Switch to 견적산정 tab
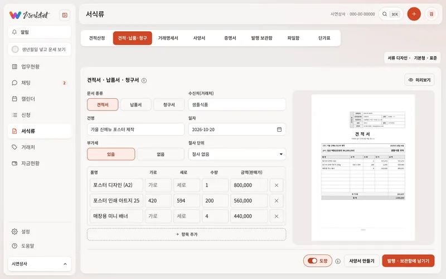Screen dimensions: 446x279 pos(97,38)
